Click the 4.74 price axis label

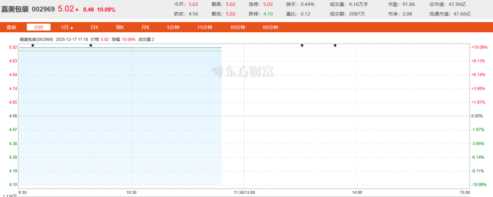[13, 89]
